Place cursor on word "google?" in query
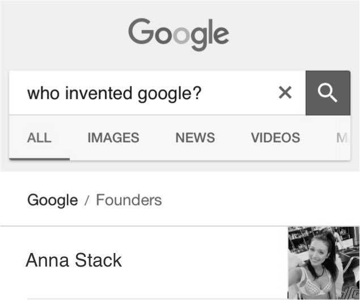Screen dimensions: 360x300 point(170,94)
